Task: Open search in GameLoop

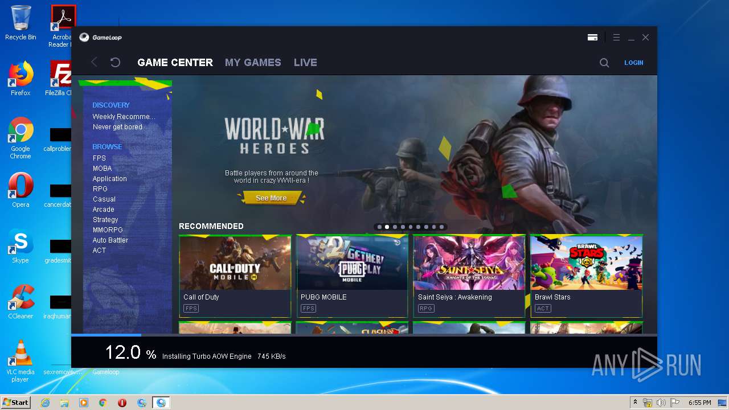Action: click(x=604, y=63)
